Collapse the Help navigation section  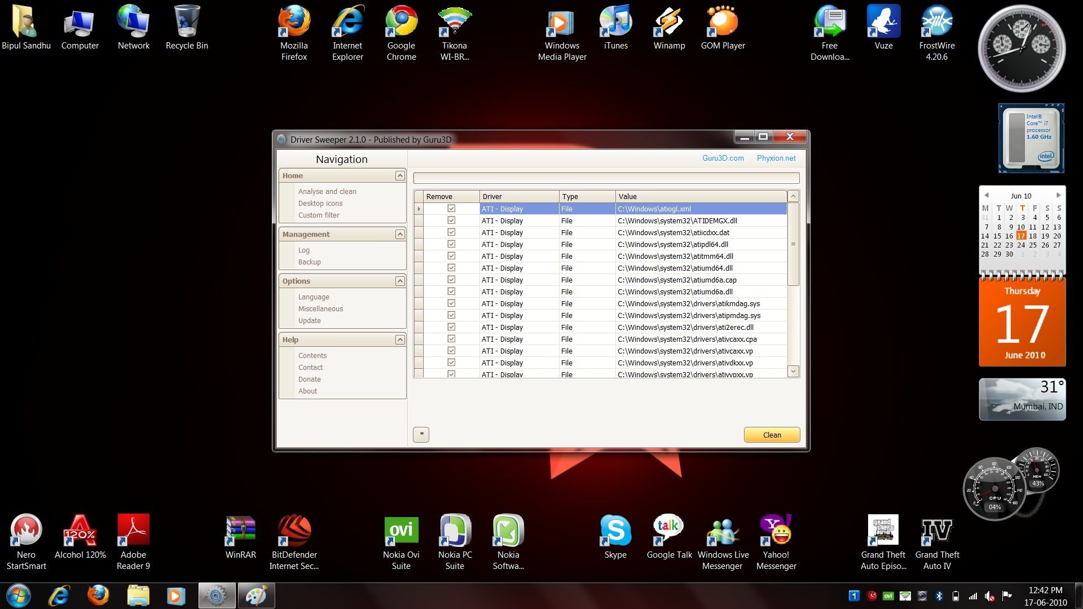[x=400, y=339]
